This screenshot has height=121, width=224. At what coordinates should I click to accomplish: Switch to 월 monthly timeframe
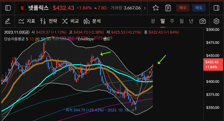pos(182,21)
